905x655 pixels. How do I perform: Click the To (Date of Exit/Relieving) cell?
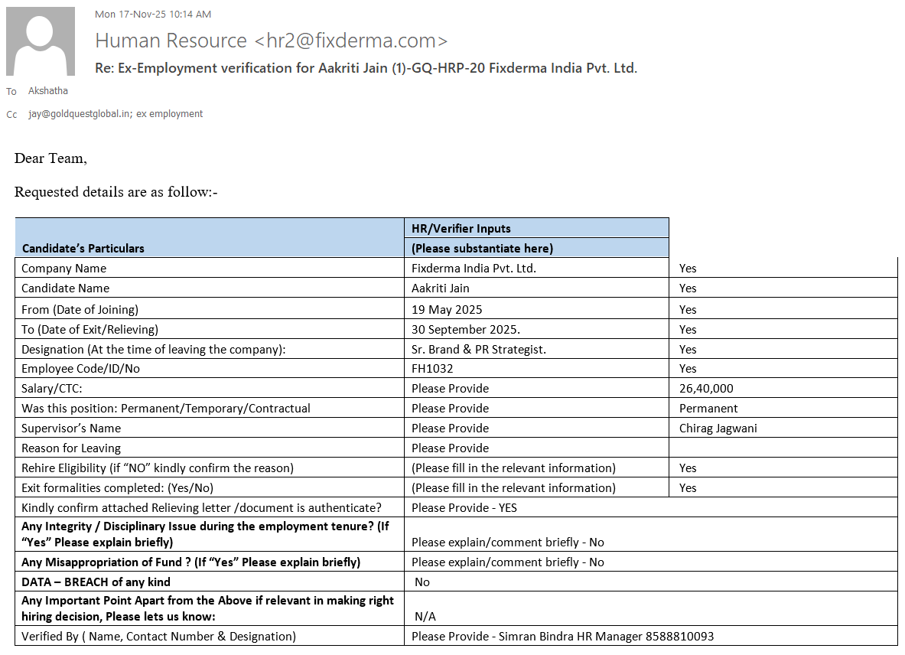coord(210,329)
